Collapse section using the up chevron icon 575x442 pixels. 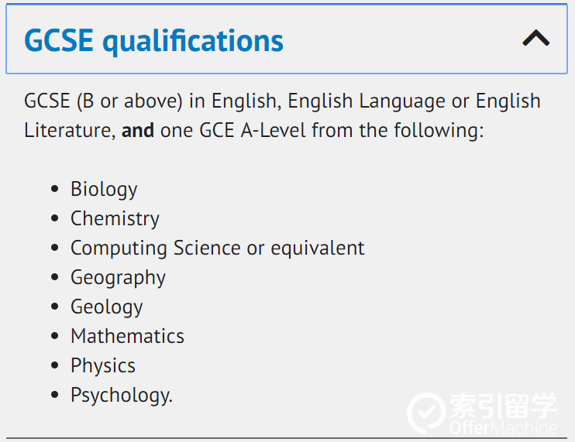coord(535,38)
